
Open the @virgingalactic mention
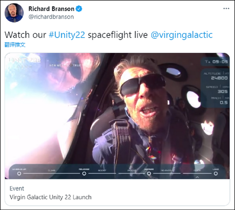pos(182,35)
